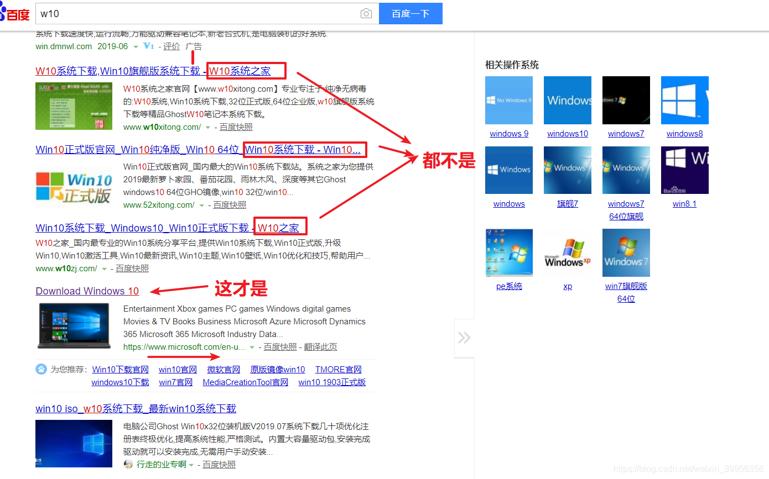Open the pe系统 text link

[509, 286]
